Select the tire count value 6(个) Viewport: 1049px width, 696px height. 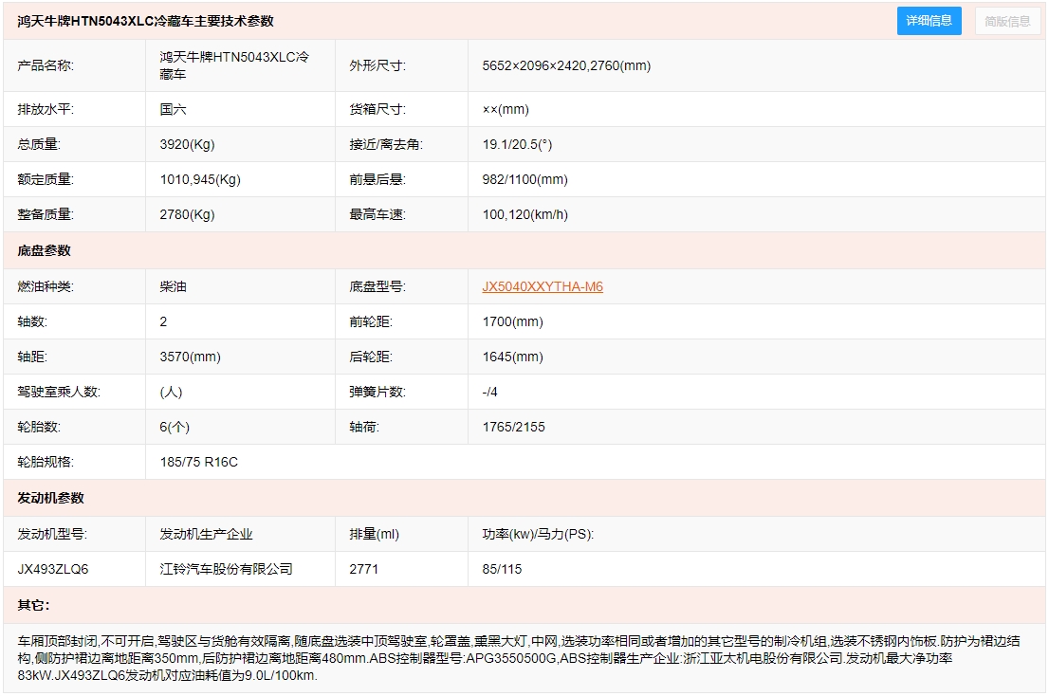coord(175,427)
